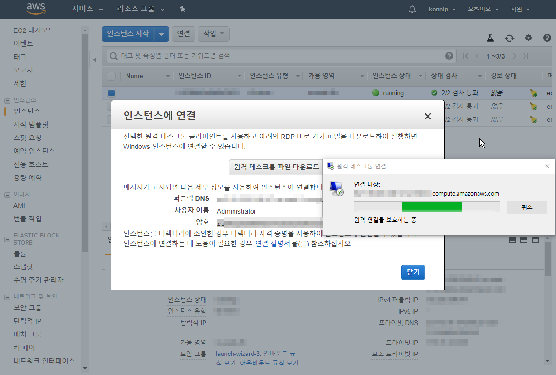Open the notifications bell
The height and width of the screenshot is (375, 556).
pos(412,9)
